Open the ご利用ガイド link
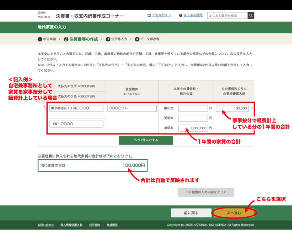292x233 pixels. pos(161,15)
